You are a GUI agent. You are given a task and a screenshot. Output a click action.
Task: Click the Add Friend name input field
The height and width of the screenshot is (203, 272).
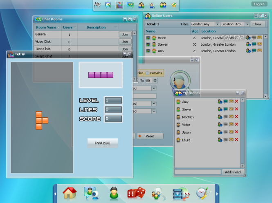(198, 172)
